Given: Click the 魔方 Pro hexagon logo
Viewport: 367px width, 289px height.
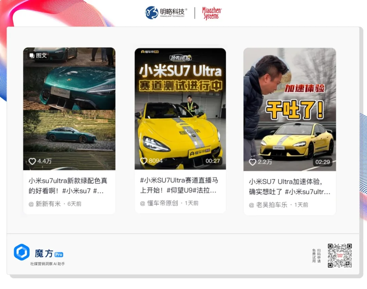Looking at the screenshot, I should coord(22,252).
